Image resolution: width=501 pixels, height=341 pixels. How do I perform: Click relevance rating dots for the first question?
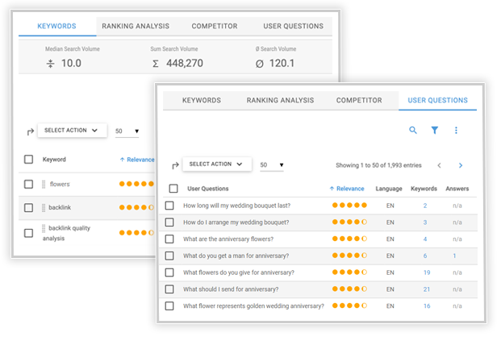(x=349, y=206)
